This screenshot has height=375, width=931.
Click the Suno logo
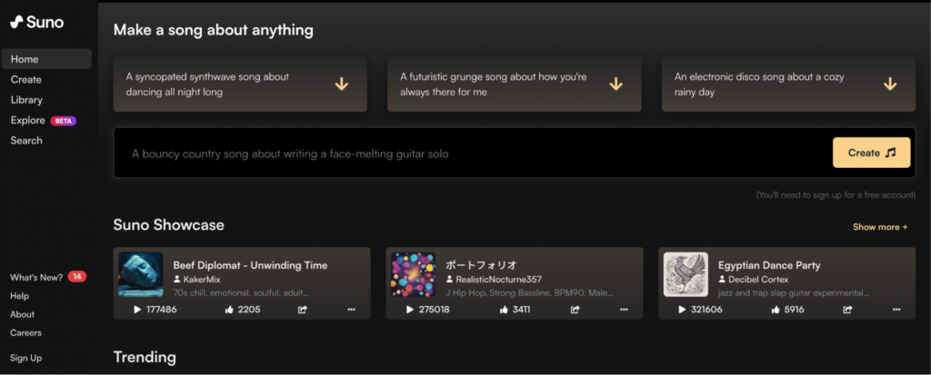pos(36,23)
